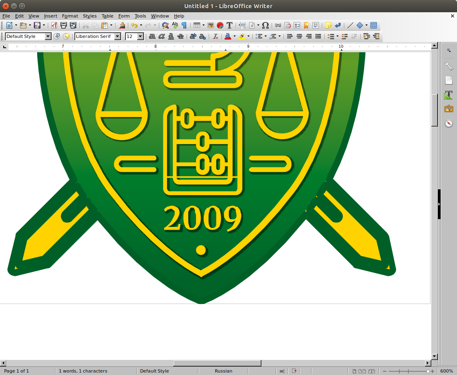Expand the New document dropdown arrow
The width and height of the screenshot is (457, 375).
point(16,25)
